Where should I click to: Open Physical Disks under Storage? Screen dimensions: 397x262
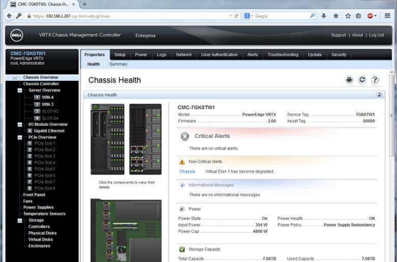point(42,233)
